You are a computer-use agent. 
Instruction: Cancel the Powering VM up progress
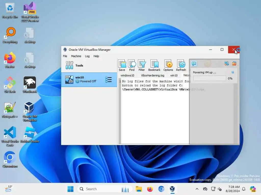233,72
